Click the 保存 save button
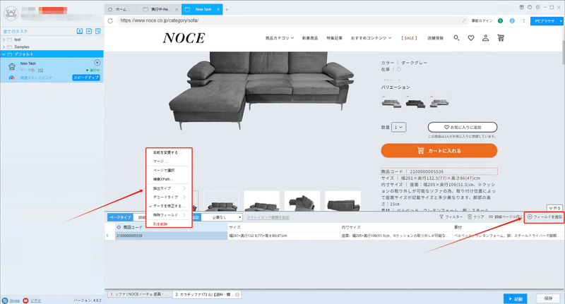 click(x=548, y=298)
